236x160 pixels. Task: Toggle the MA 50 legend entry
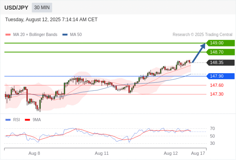(72, 35)
